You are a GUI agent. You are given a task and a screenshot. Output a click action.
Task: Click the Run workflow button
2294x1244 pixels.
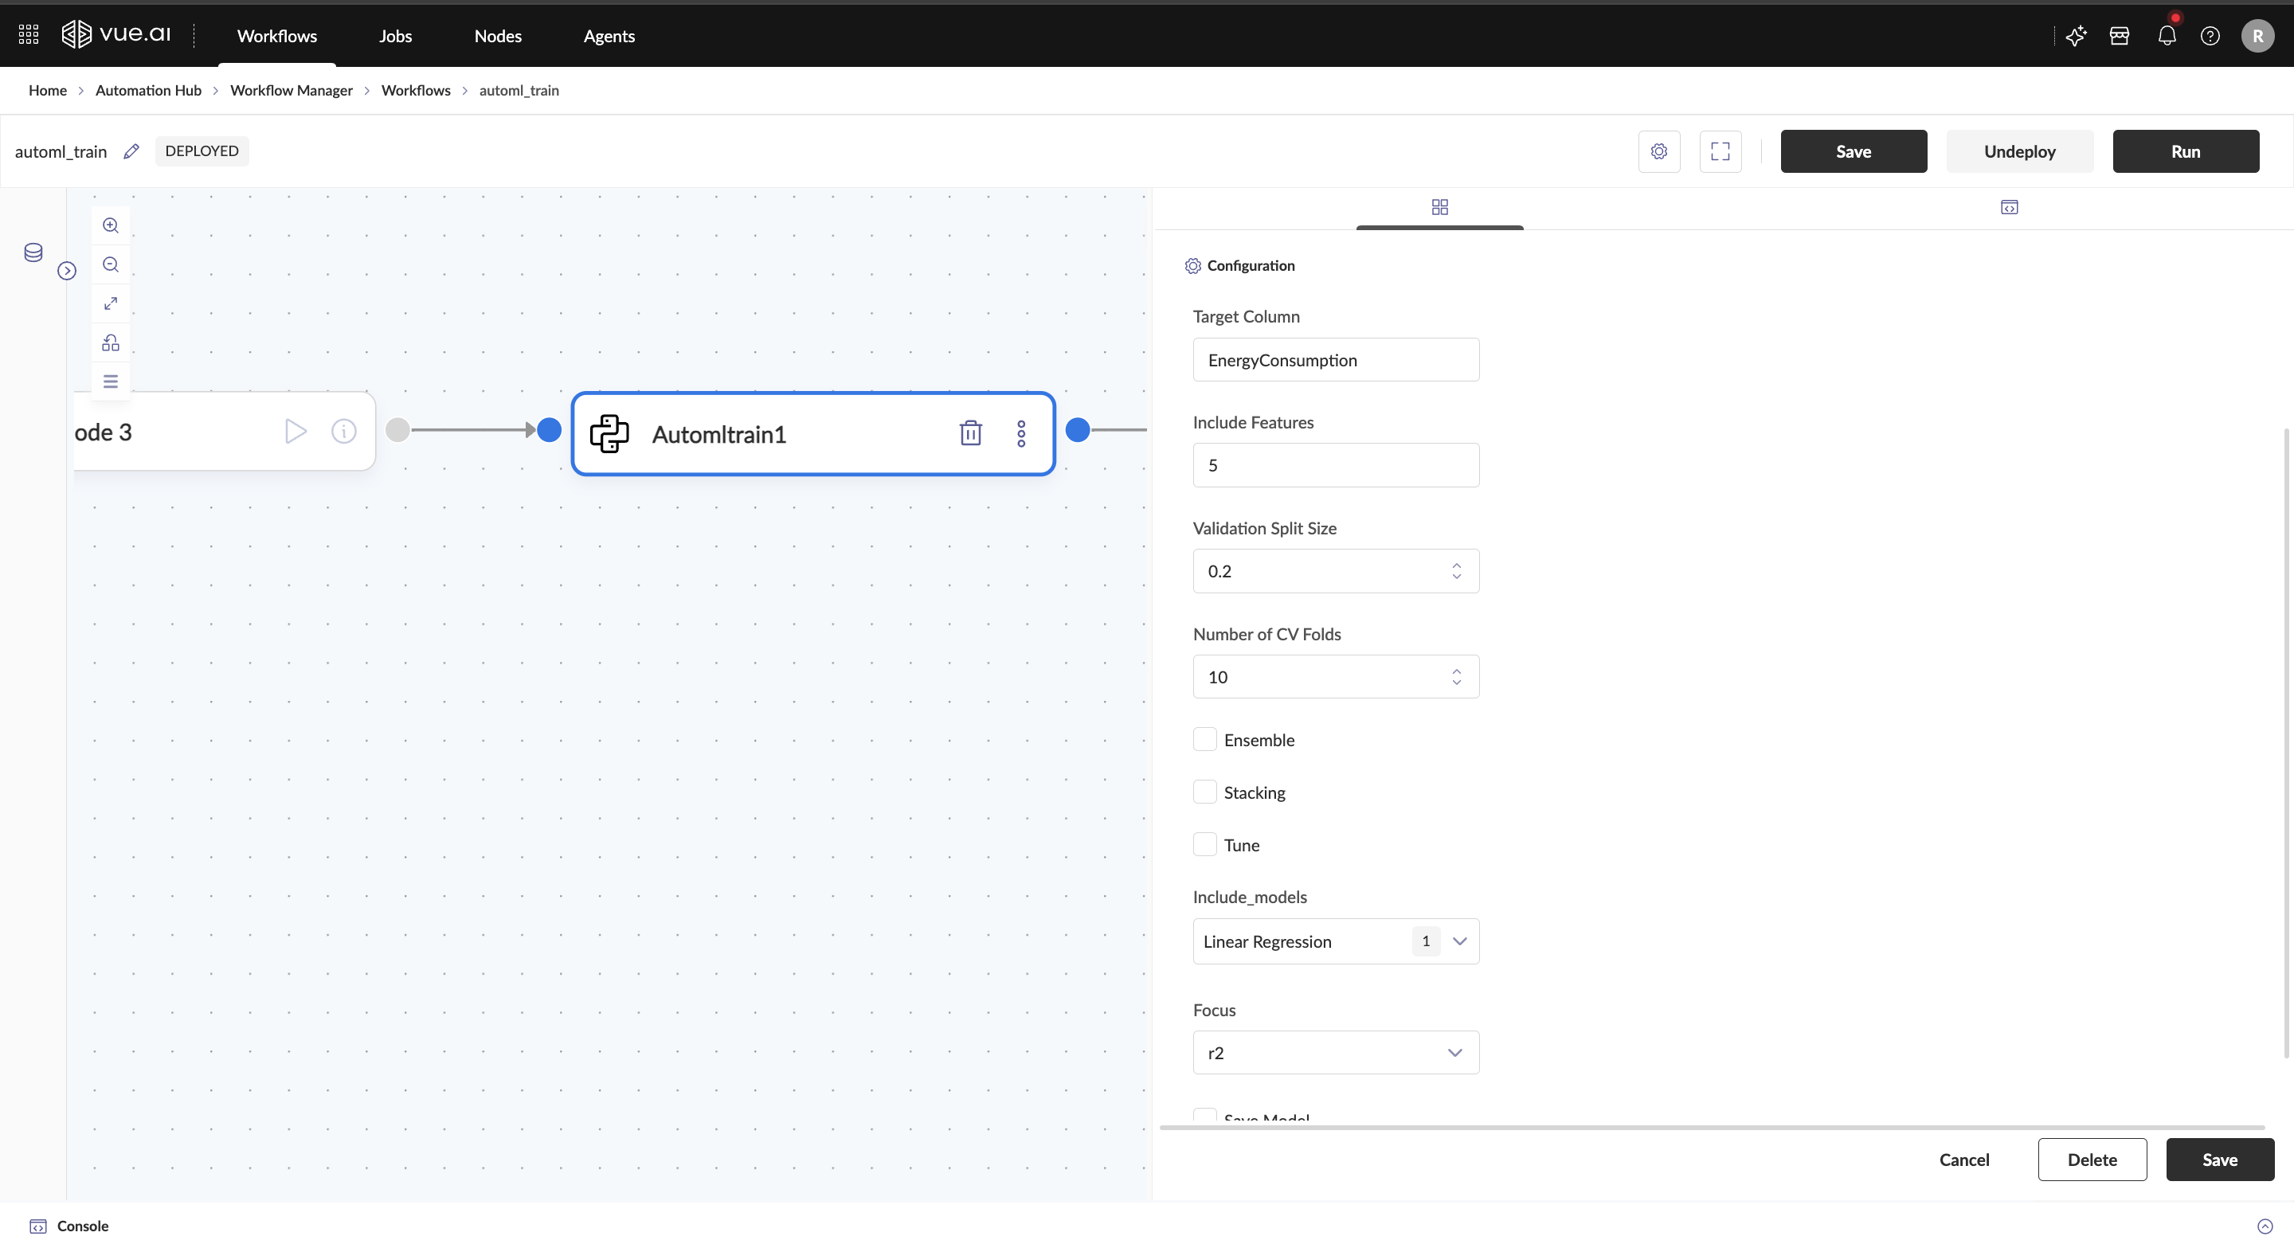(2184, 151)
